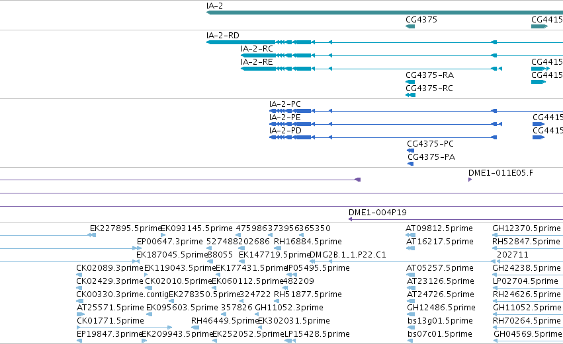Click the AT05257.5prime EST label
Screen dimensions: 563x344
click(x=439, y=268)
